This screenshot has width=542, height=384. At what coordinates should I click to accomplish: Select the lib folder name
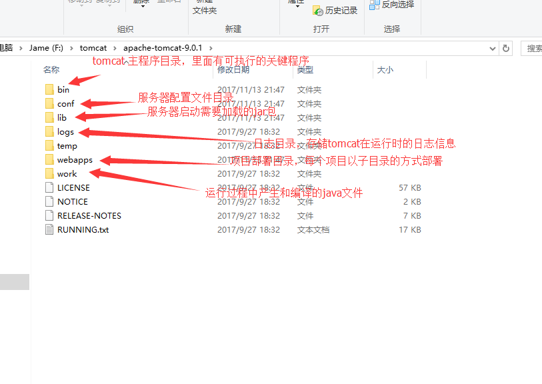[62, 118]
